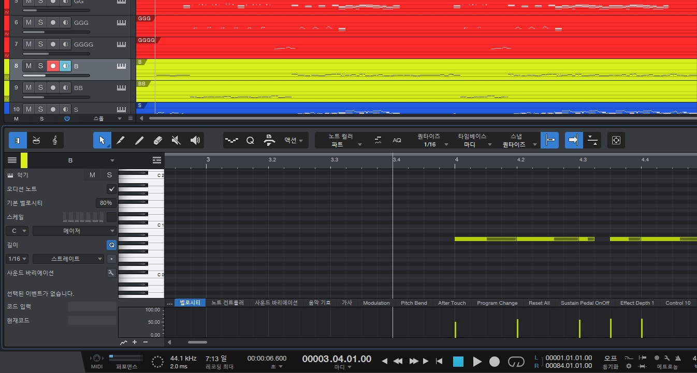Click the macro strip icon before 액션

click(269, 140)
